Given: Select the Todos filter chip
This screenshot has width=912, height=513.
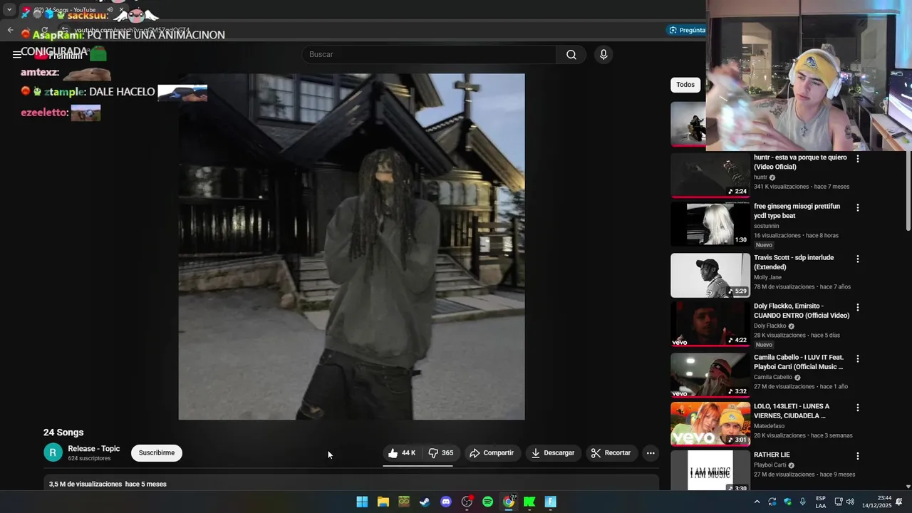Looking at the screenshot, I should pyautogui.click(x=685, y=85).
